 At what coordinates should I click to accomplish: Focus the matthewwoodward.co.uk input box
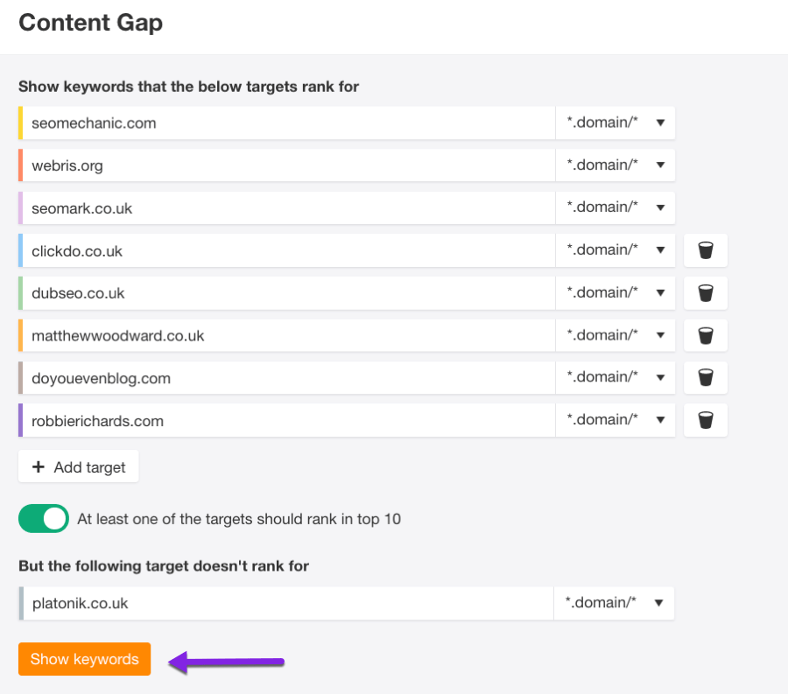(x=289, y=335)
